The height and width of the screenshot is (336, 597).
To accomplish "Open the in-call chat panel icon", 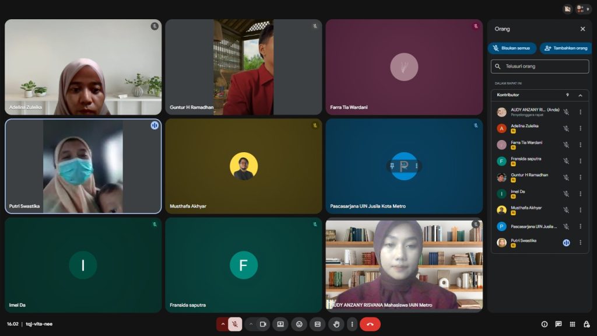I will tap(558, 324).
